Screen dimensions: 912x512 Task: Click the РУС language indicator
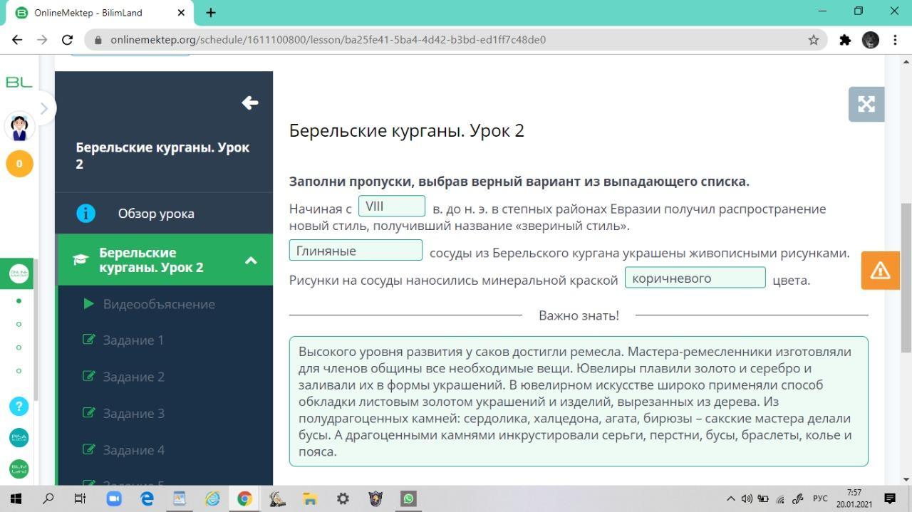[820, 498]
